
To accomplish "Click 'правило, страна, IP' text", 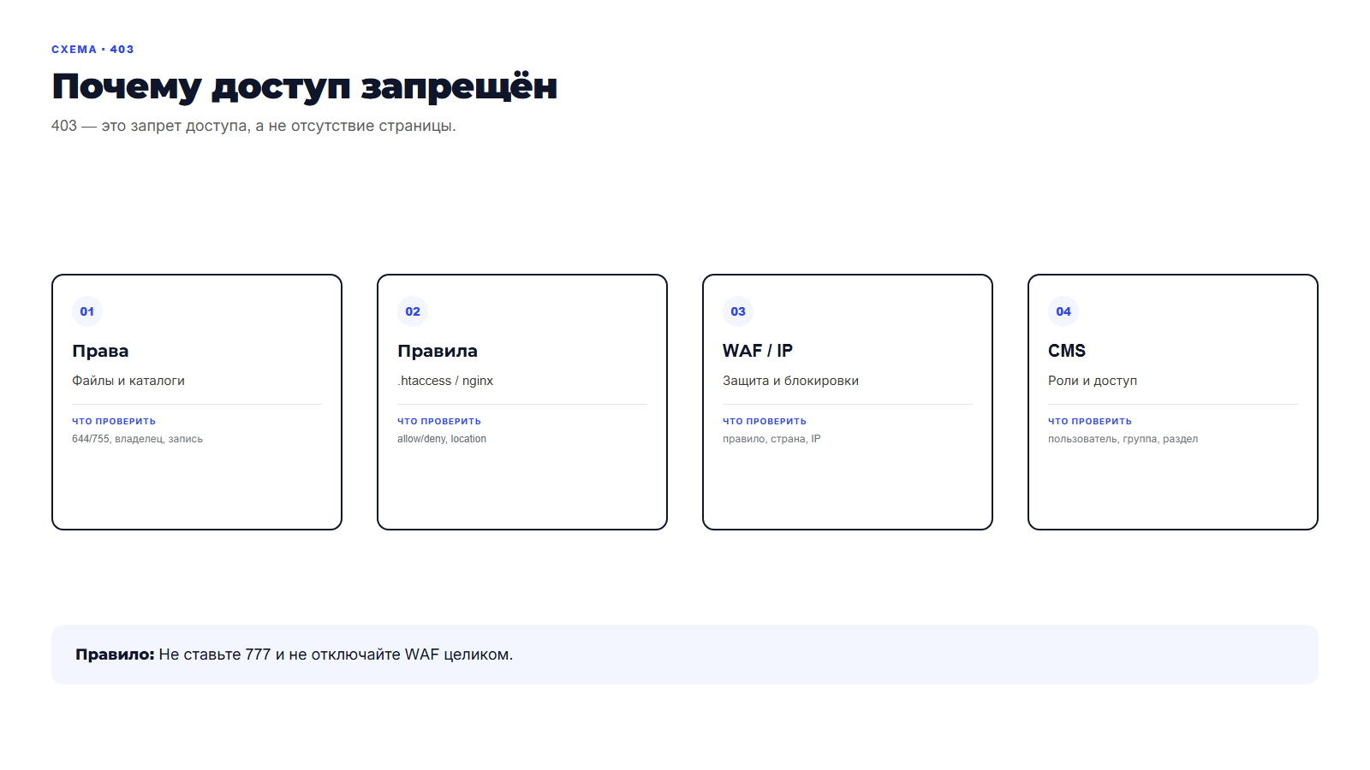I will point(771,439).
